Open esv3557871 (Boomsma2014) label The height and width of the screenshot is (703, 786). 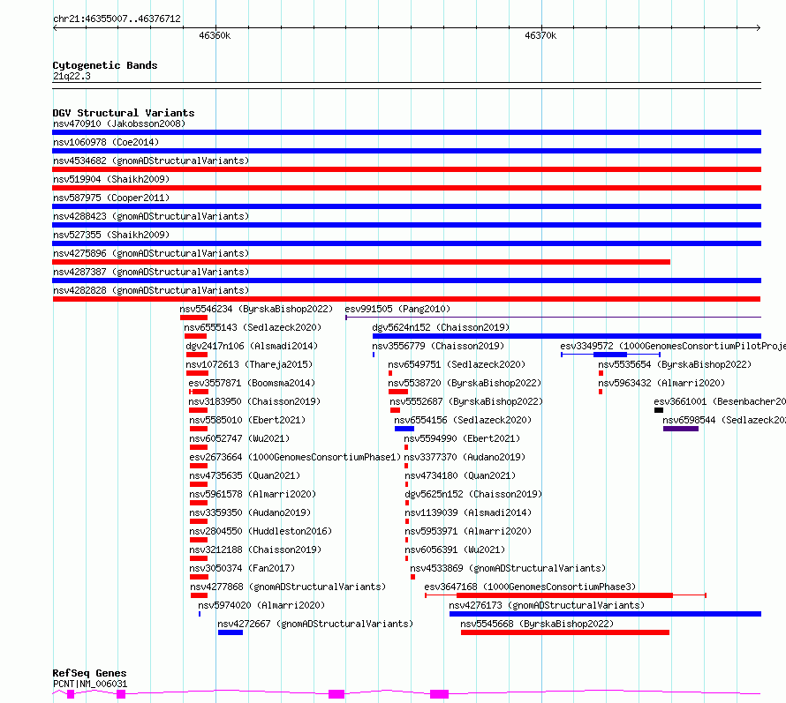tap(252, 383)
